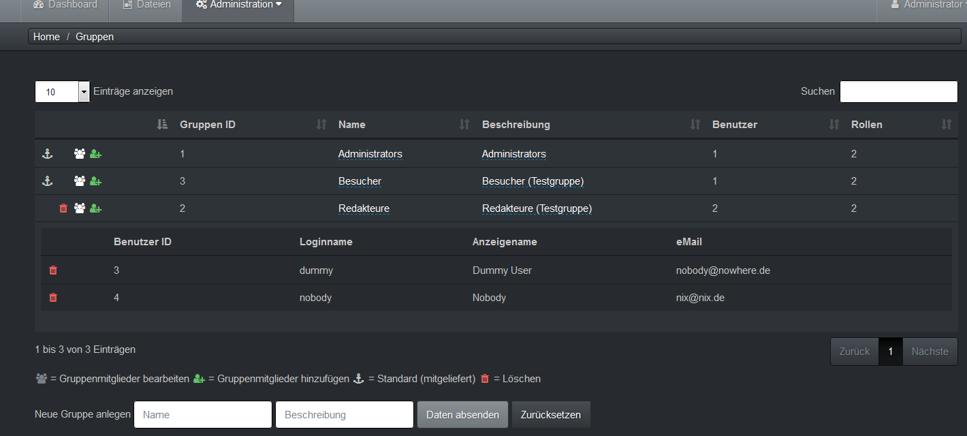Add member to Administrators group
Image resolution: width=967 pixels, height=436 pixels.
pyautogui.click(x=96, y=154)
